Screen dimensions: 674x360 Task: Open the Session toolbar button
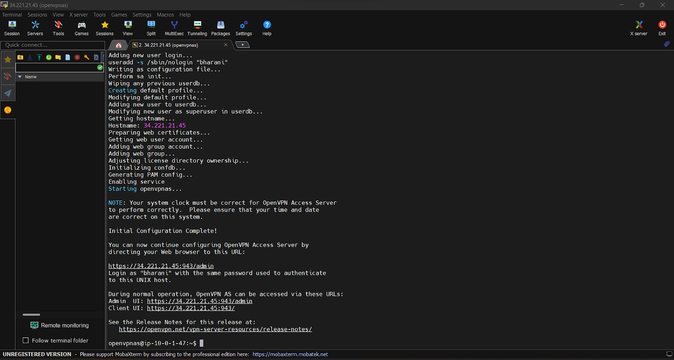(x=12, y=28)
